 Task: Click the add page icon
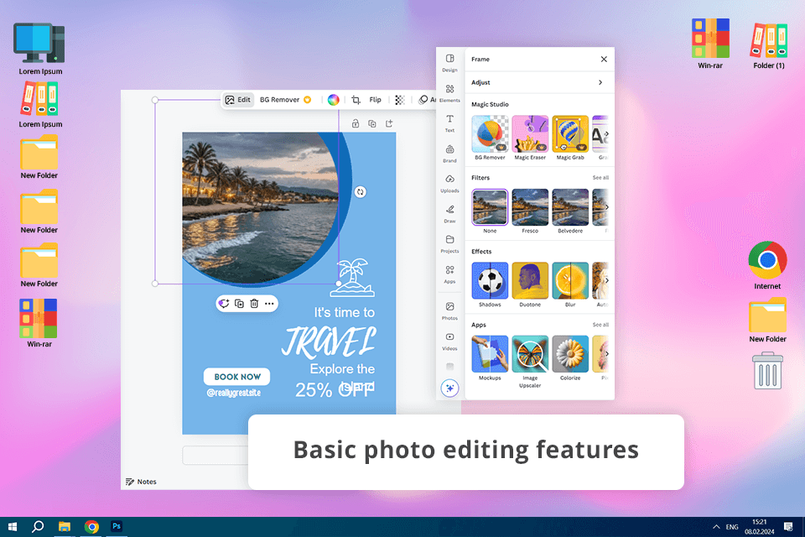pyautogui.click(x=389, y=123)
